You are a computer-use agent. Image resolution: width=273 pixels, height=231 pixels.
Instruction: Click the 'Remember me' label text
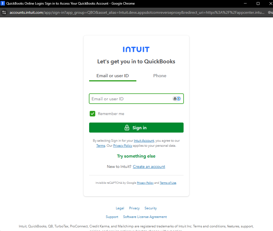point(111,114)
